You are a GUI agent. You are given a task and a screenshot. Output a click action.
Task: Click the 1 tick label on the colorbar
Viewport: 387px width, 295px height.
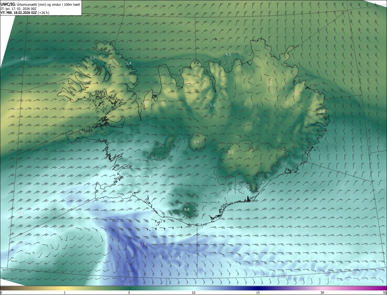pos(65,293)
